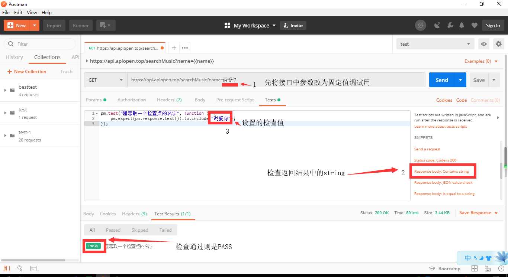Open settings wrench icon
The height and width of the screenshot is (277, 508).
(x=450, y=25)
